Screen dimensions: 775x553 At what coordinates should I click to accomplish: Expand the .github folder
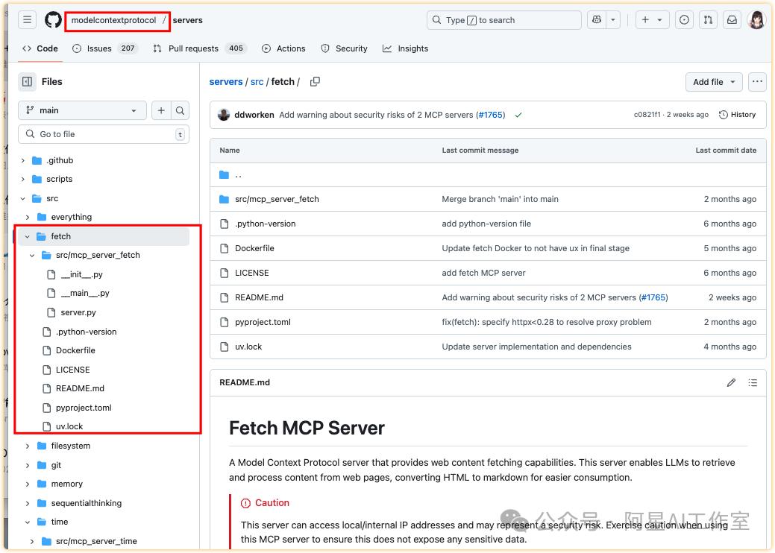[x=22, y=160]
